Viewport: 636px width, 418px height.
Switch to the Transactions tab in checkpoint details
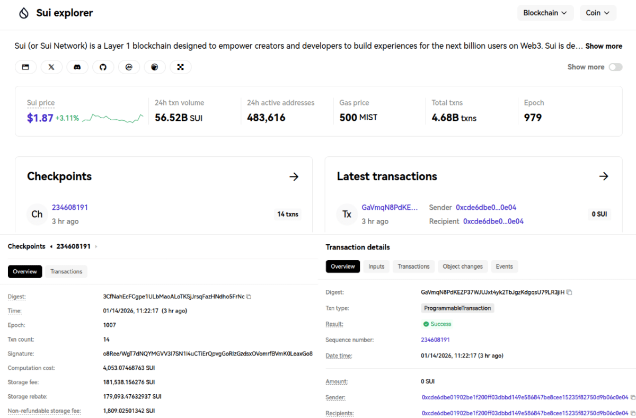[66, 271]
